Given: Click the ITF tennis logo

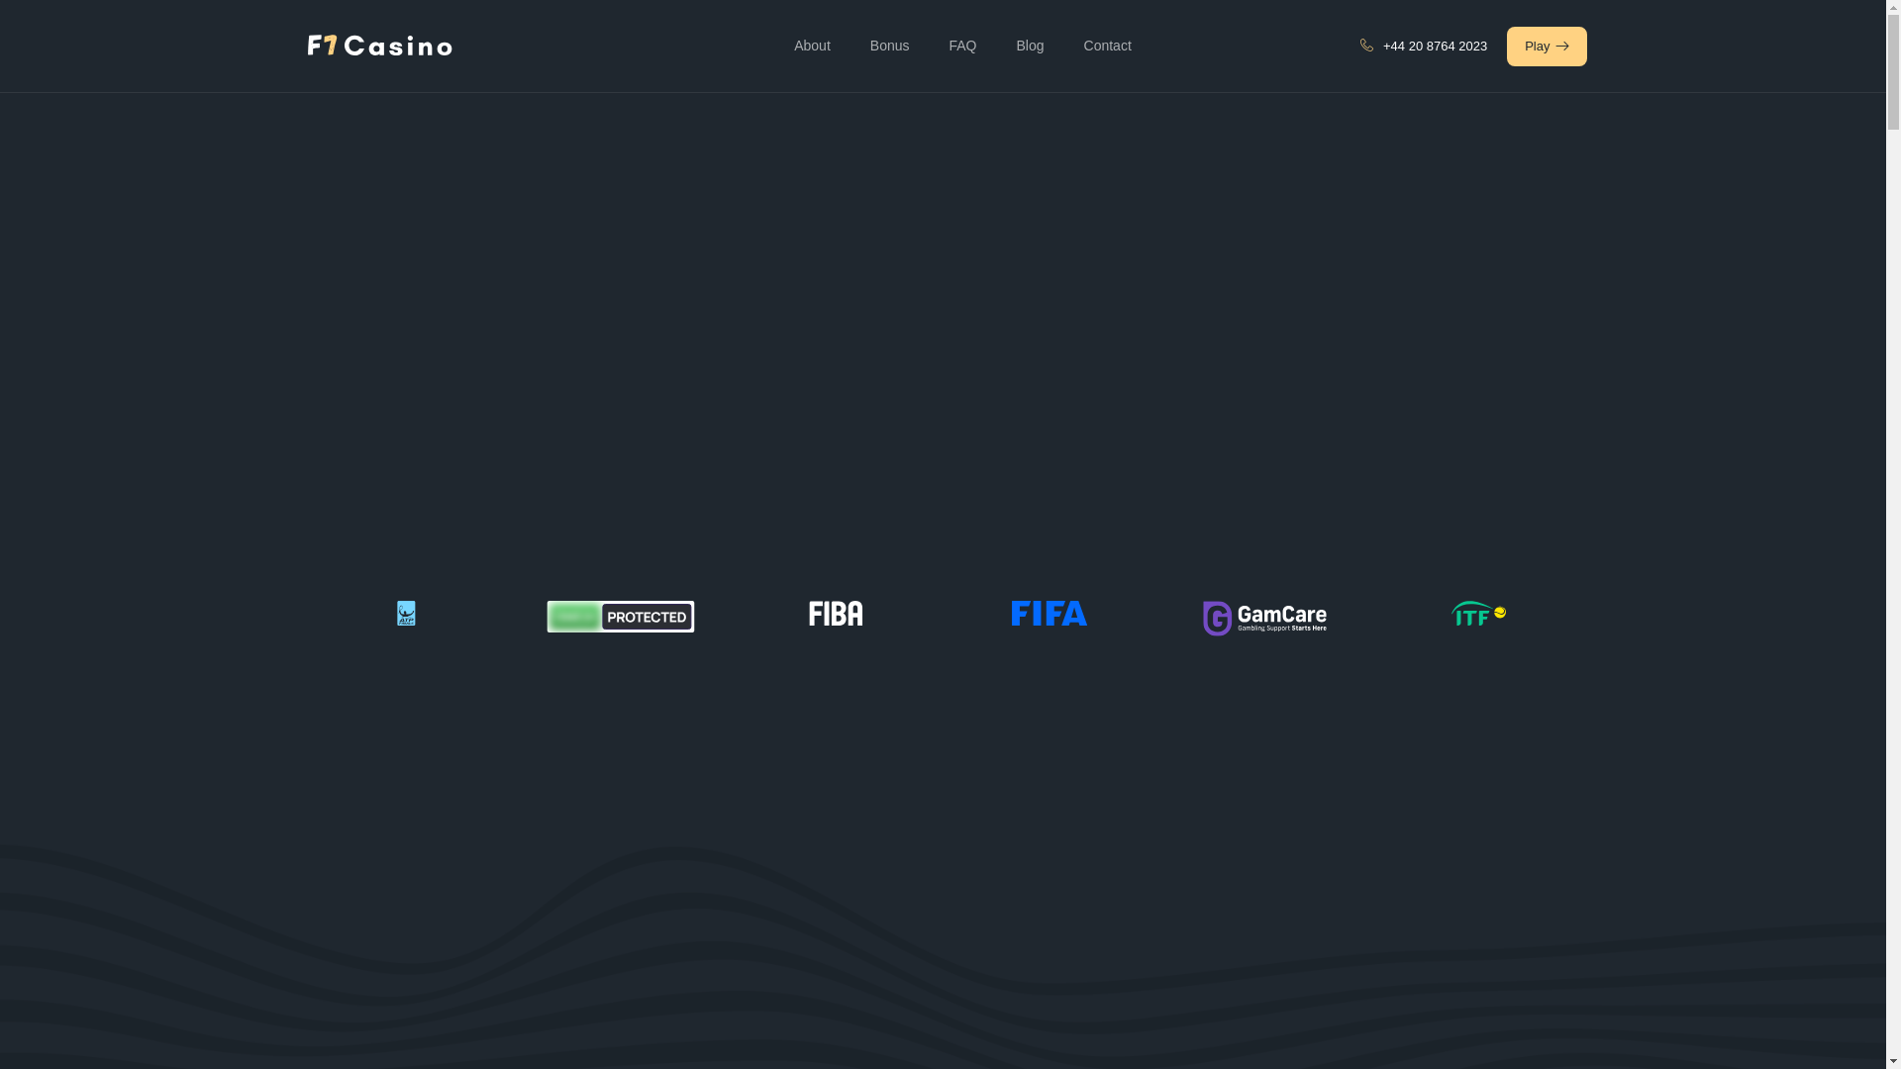Looking at the screenshot, I should [1479, 614].
